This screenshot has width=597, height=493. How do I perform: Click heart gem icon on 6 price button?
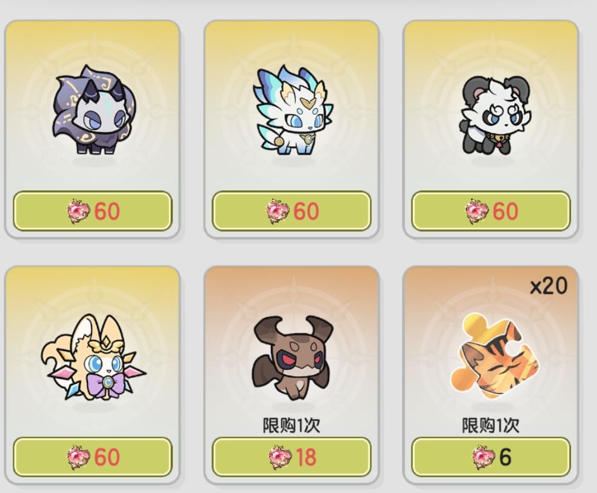(x=483, y=457)
